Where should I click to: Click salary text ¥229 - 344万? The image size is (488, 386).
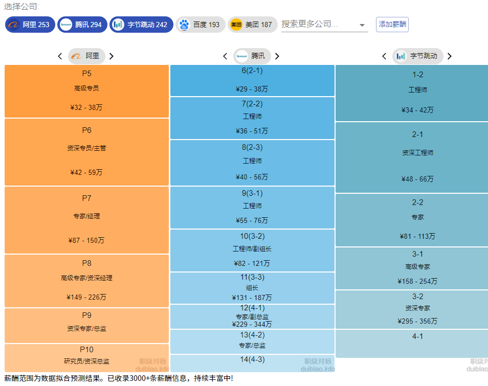click(x=252, y=324)
